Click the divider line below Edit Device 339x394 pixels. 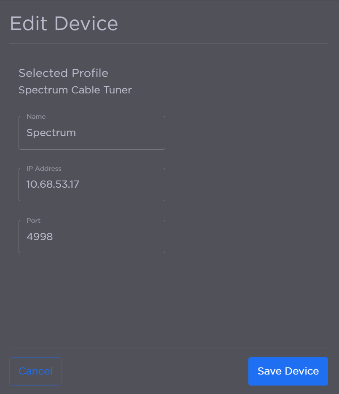point(169,42)
